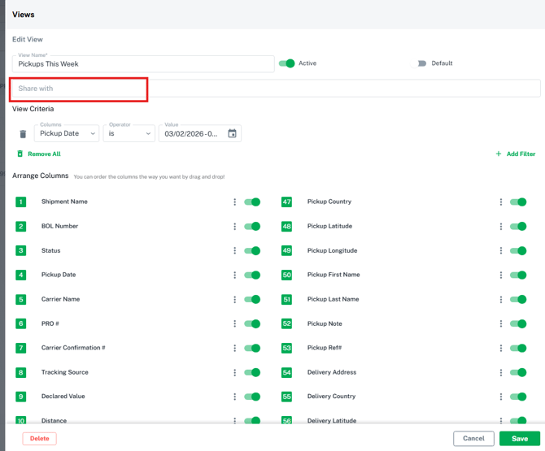Open three-dot options for Carrier Name

(x=235, y=300)
